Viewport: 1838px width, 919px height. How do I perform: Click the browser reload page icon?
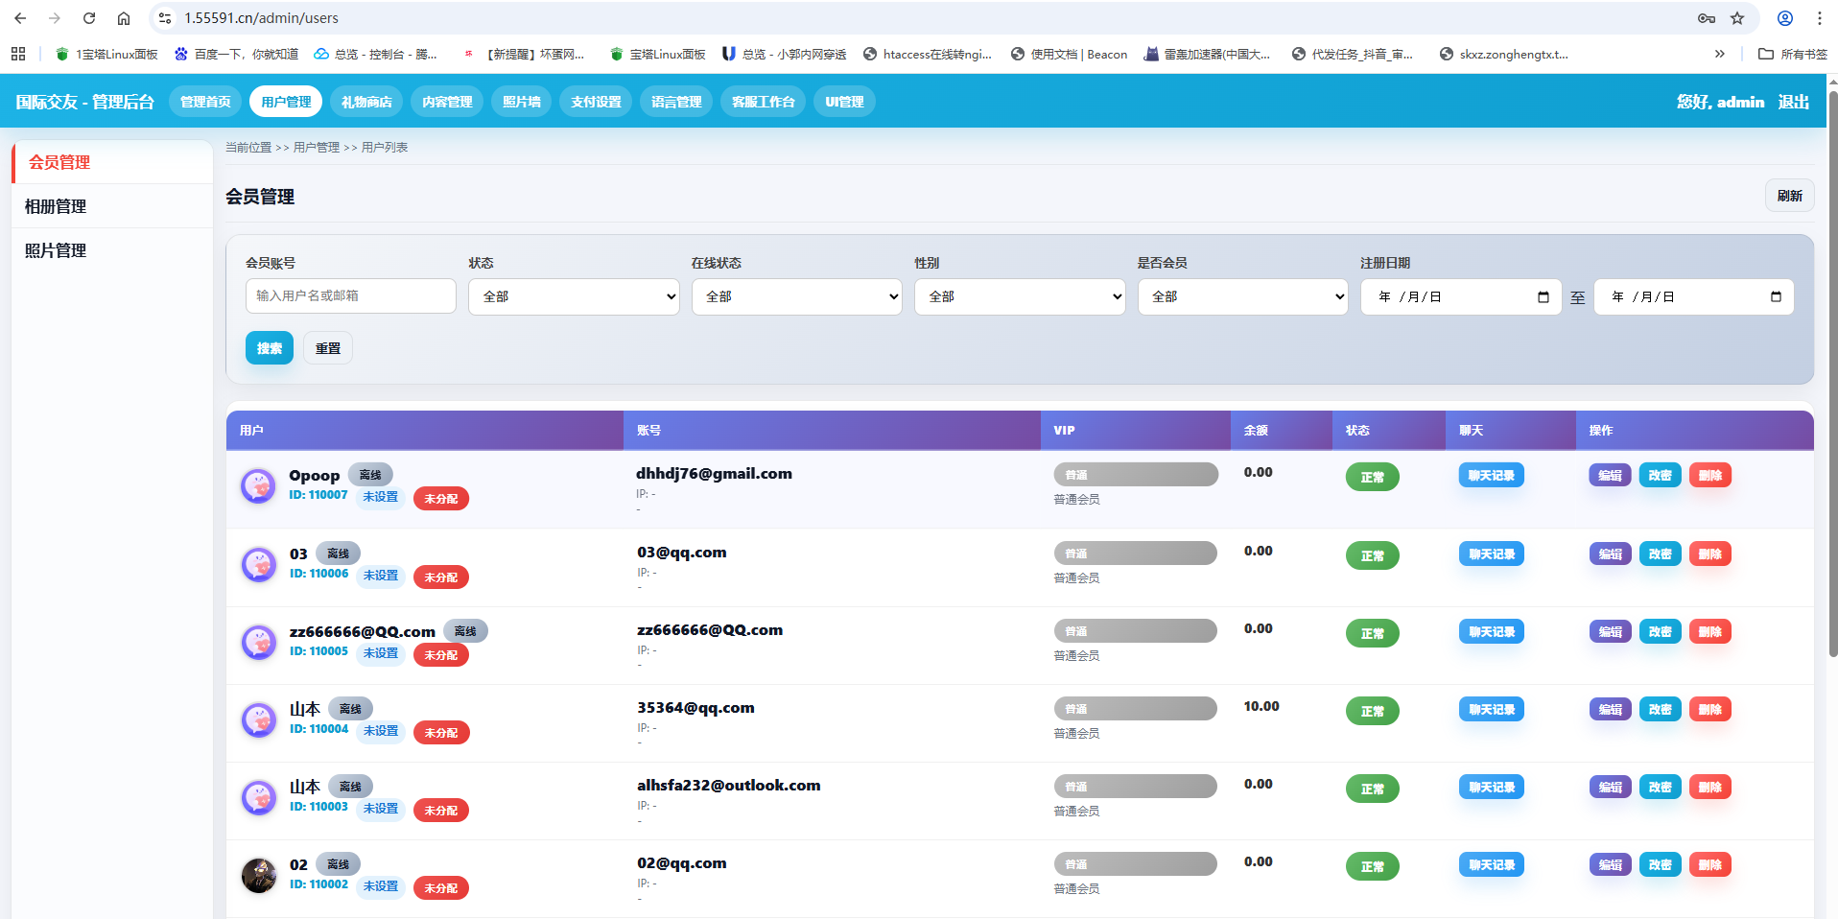(89, 18)
